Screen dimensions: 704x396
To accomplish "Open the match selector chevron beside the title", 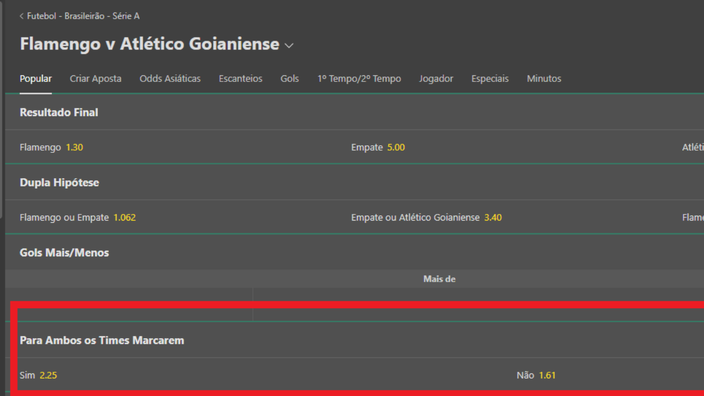I will click(289, 46).
